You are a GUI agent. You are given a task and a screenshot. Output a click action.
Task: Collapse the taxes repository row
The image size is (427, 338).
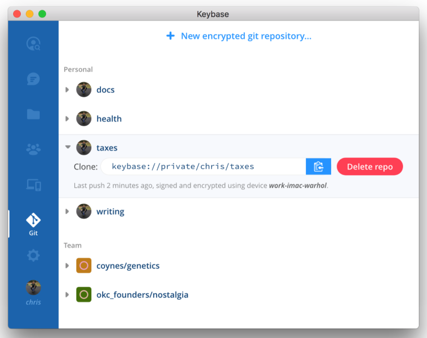[x=68, y=147]
